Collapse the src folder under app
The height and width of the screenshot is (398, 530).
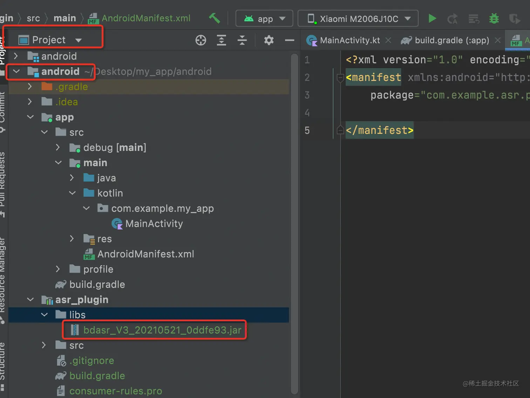(45, 132)
